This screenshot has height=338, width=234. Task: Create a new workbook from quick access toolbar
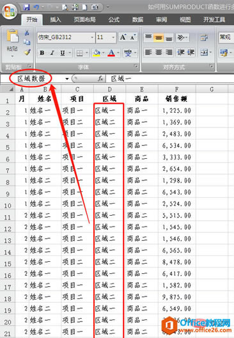(x=84, y=8)
